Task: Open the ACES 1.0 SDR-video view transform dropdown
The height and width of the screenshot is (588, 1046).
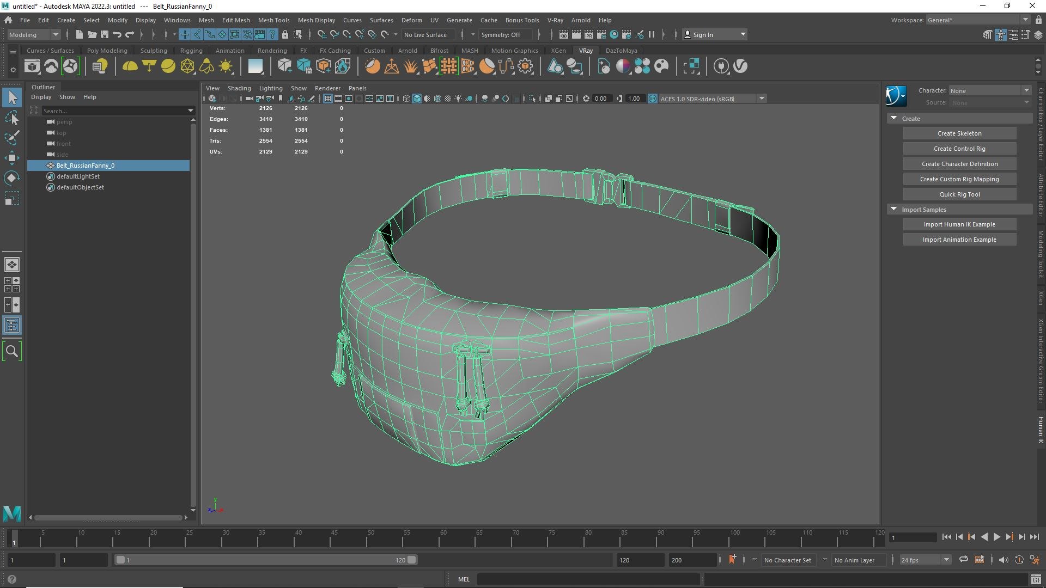Action: [713, 99]
